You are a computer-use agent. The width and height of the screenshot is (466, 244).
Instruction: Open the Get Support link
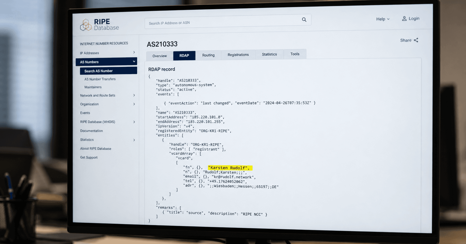(x=89, y=158)
